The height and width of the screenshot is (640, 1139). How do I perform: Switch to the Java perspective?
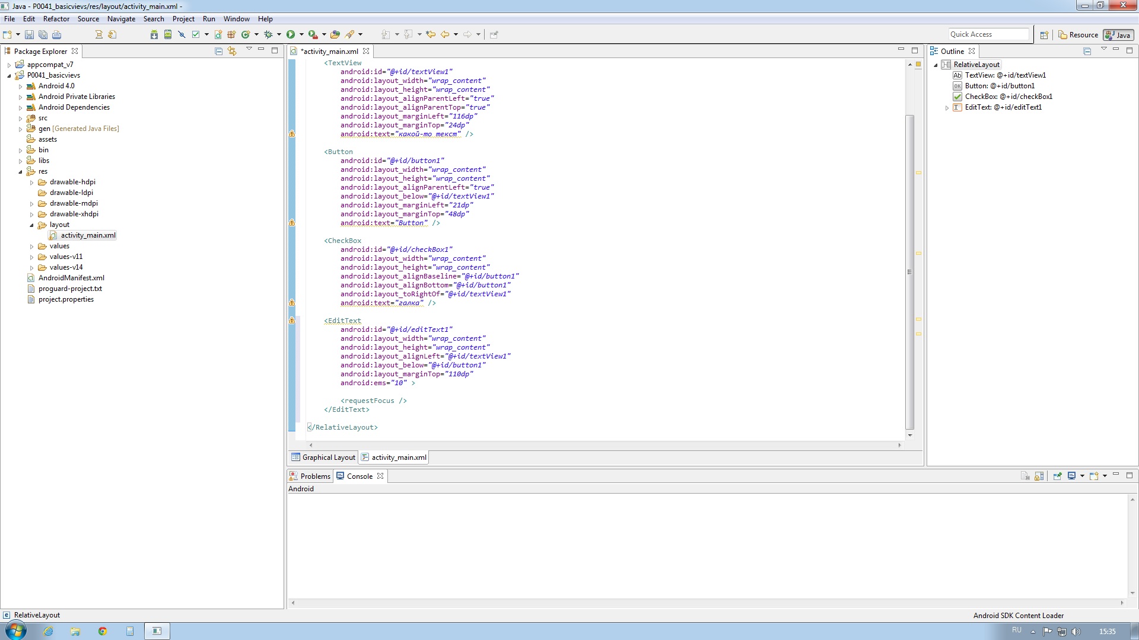point(1118,35)
